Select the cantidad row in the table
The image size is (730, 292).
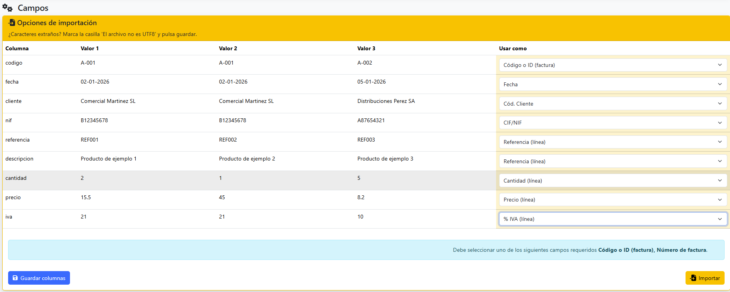click(x=249, y=180)
